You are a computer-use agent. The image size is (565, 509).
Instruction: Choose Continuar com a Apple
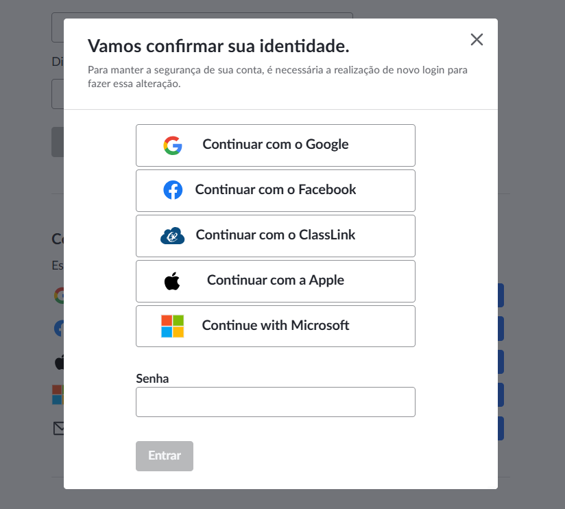(x=276, y=281)
